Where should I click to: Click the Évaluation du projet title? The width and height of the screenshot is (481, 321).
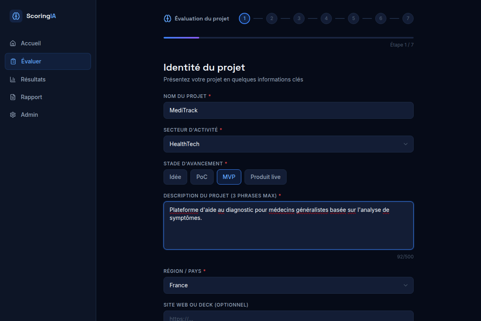coord(202,18)
